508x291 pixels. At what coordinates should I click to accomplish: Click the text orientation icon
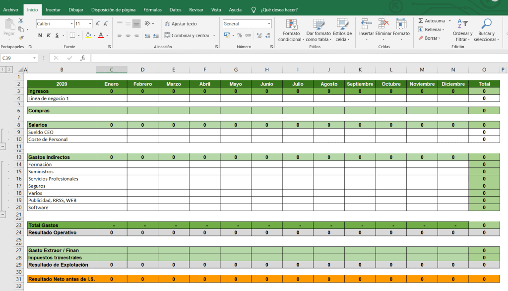[x=147, y=23]
